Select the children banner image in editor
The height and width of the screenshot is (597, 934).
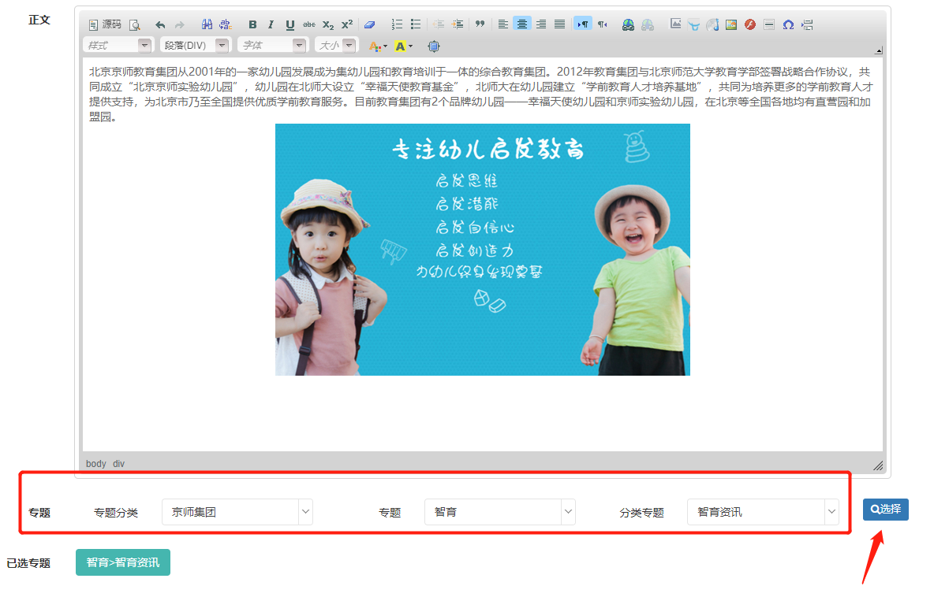pyautogui.click(x=483, y=249)
